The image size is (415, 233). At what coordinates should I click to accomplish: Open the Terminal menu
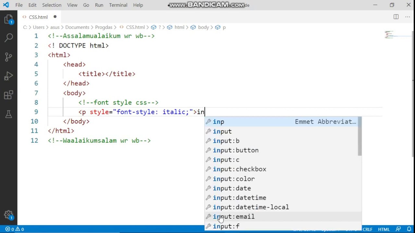pos(118,5)
